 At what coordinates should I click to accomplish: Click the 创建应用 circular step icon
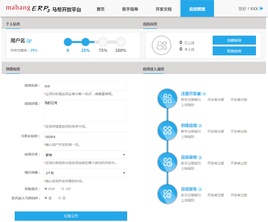click(x=167, y=130)
